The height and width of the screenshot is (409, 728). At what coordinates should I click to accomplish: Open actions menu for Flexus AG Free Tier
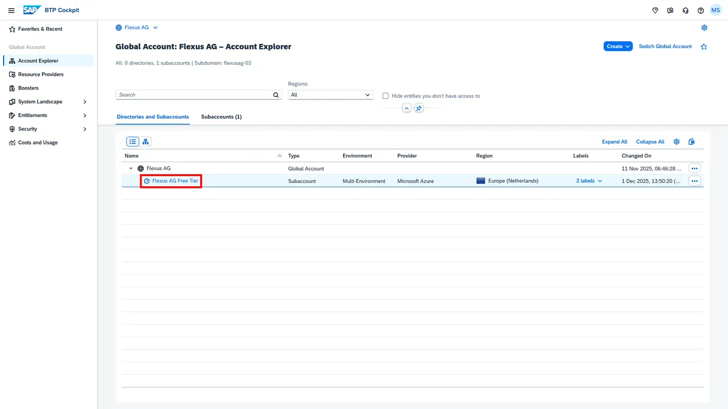coord(695,181)
